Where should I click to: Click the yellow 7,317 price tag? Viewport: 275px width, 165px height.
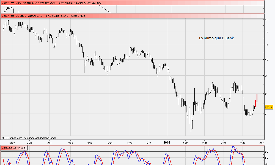coord(269,107)
